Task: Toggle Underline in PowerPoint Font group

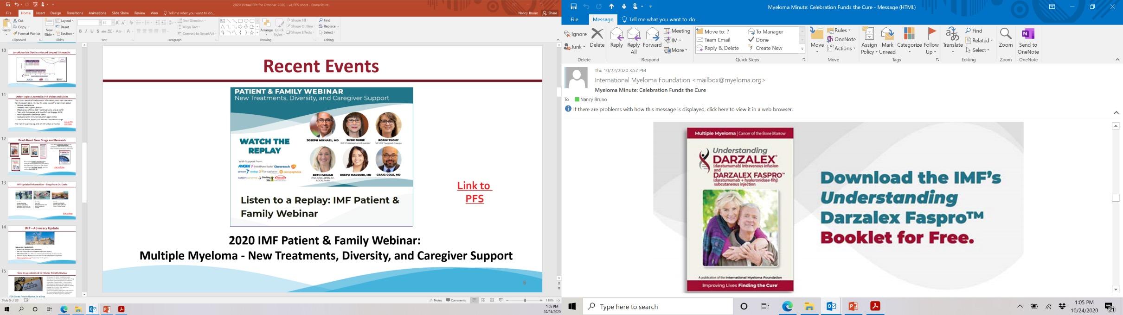Action: 92,31
